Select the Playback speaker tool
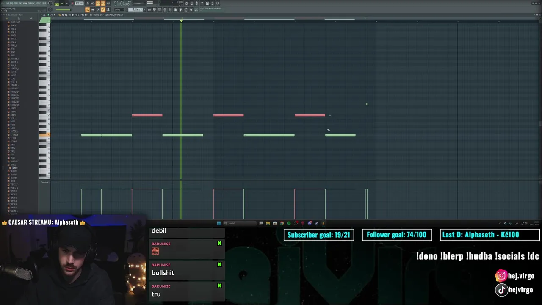 click(x=86, y=15)
